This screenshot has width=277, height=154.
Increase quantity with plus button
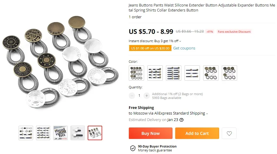[x=146, y=96]
